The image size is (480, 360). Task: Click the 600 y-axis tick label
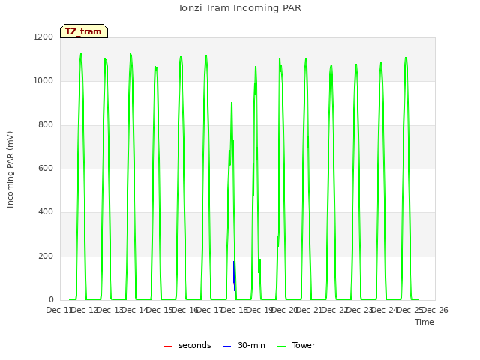46,168
